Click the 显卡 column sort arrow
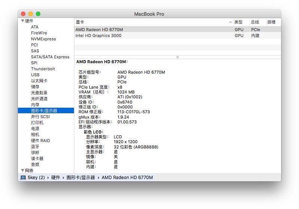The height and width of the screenshot is (209, 299). pyautogui.click(x=230, y=22)
